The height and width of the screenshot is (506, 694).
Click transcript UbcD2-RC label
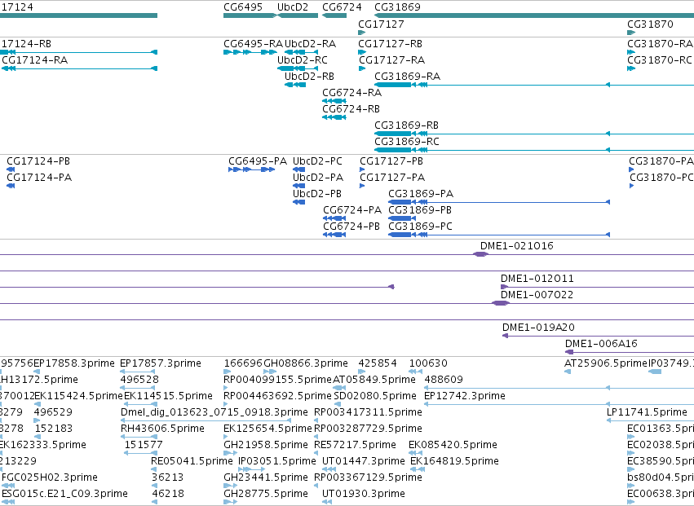[303, 60]
